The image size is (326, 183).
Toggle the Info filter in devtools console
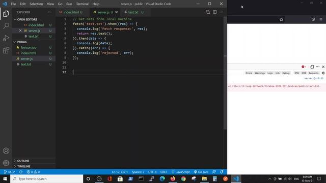click(277, 73)
